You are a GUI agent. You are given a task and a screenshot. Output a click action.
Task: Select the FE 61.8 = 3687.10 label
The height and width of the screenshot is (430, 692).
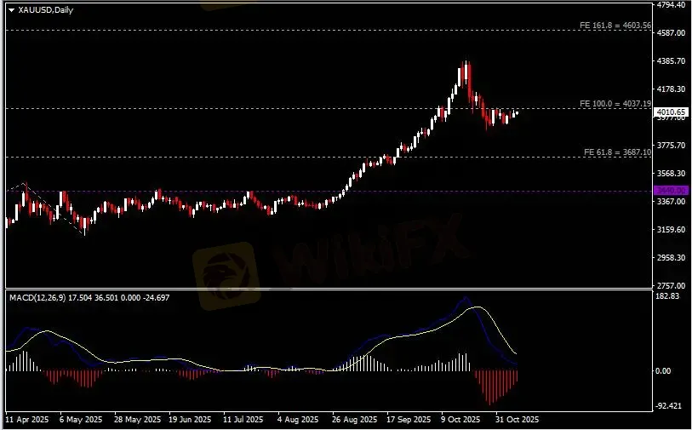pyautogui.click(x=617, y=152)
